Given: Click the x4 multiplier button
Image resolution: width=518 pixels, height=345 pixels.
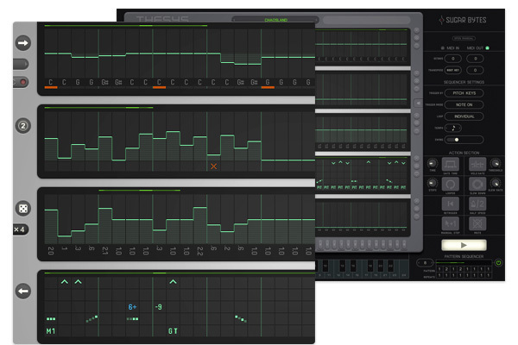Looking at the screenshot, I should click(20, 229).
